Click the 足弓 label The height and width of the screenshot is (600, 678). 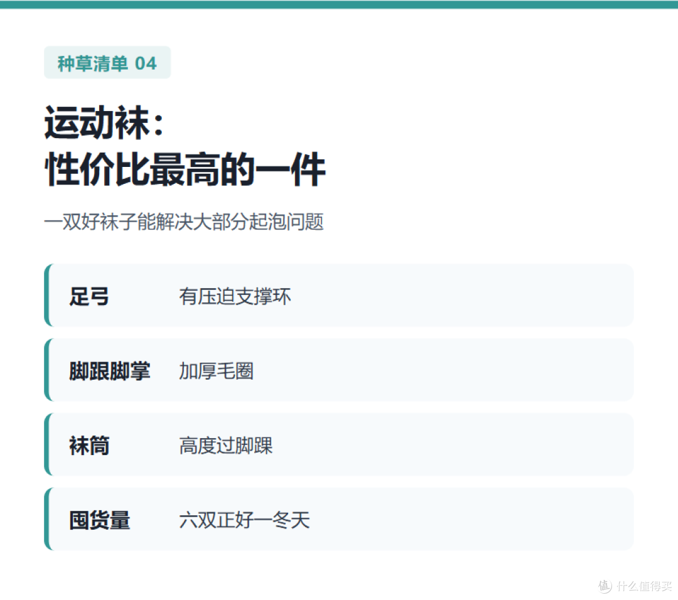pos(89,296)
